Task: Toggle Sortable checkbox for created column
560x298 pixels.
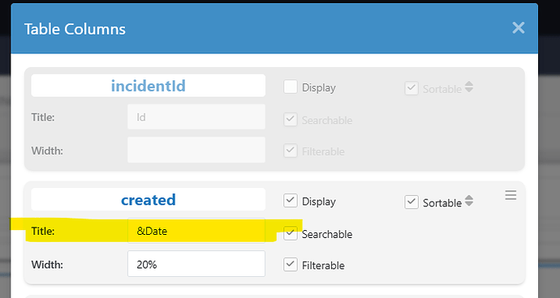Action: 411,202
